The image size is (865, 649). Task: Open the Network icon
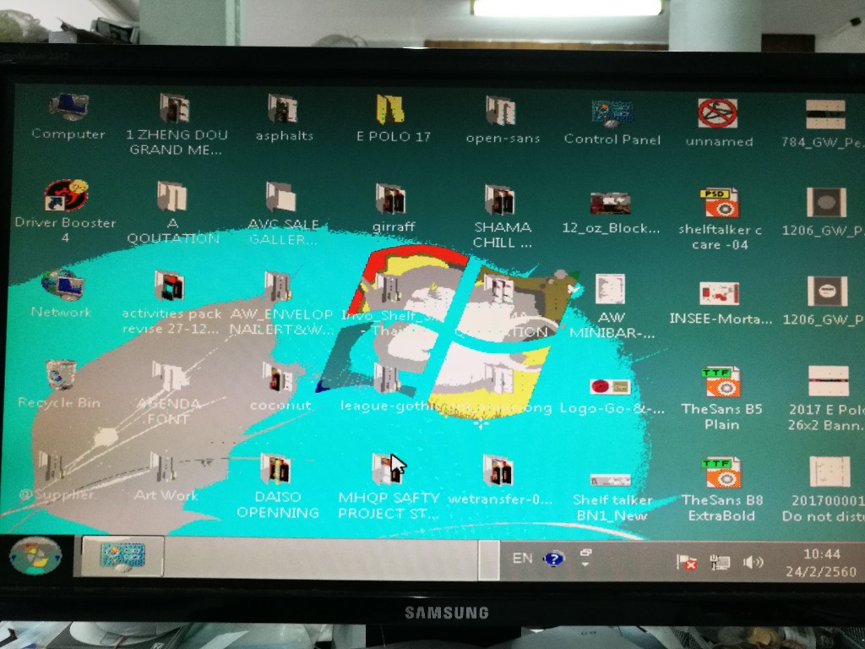pyautogui.click(x=63, y=285)
